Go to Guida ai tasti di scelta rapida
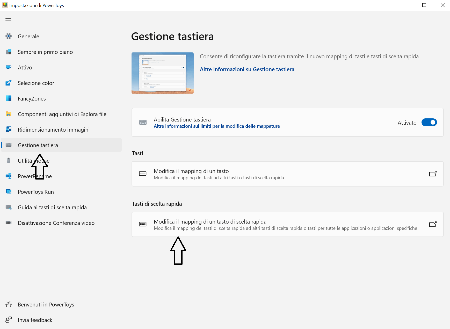Image resolution: width=450 pixels, height=329 pixels. (61, 207)
